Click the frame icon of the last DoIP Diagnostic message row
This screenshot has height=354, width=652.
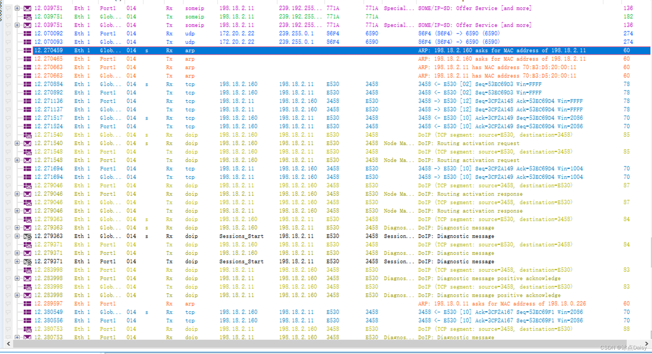(27, 337)
